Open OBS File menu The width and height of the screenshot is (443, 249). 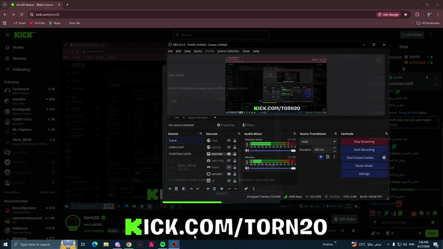pyautogui.click(x=170, y=51)
